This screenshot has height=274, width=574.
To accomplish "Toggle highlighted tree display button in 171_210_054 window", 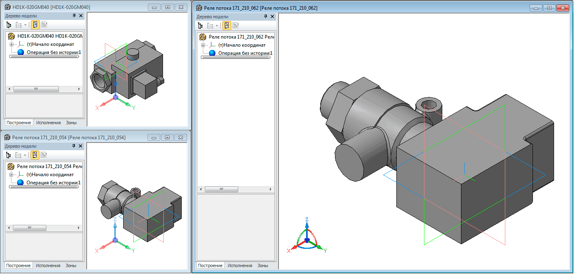I will pyautogui.click(x=35, y=155).
